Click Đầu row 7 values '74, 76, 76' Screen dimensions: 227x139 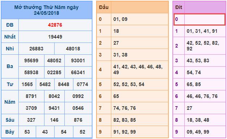pos(125,108)
